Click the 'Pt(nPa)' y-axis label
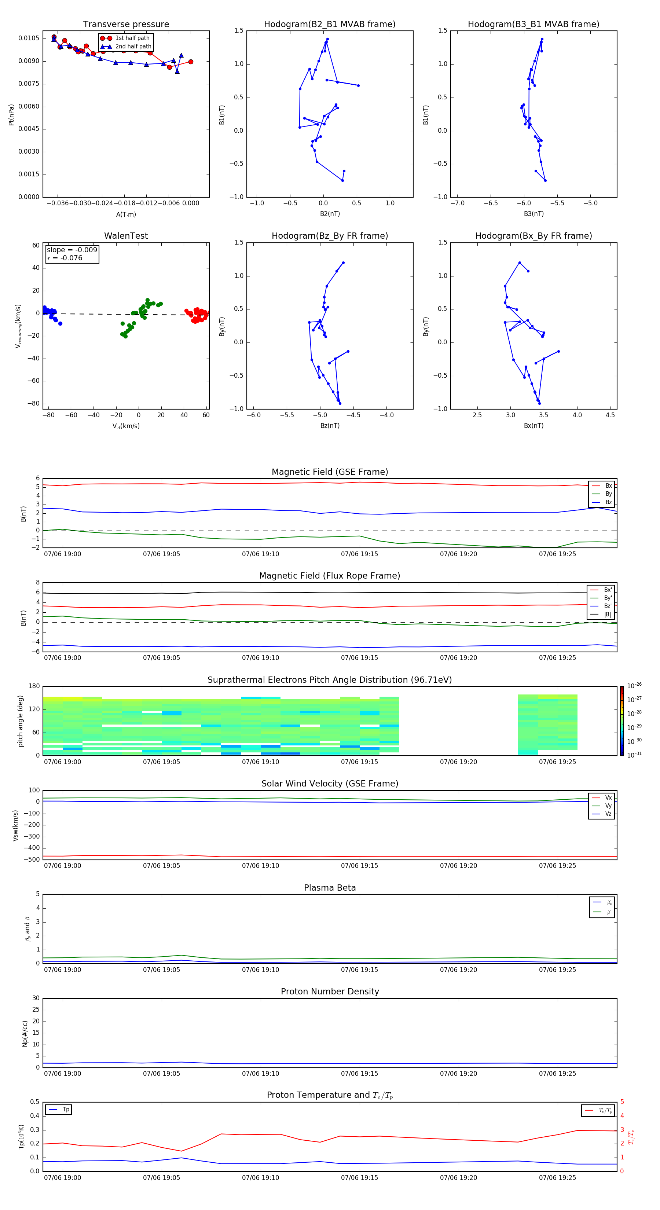This screenshot has width=660, height=1210. pyautogui.click(x=11, y=115)
